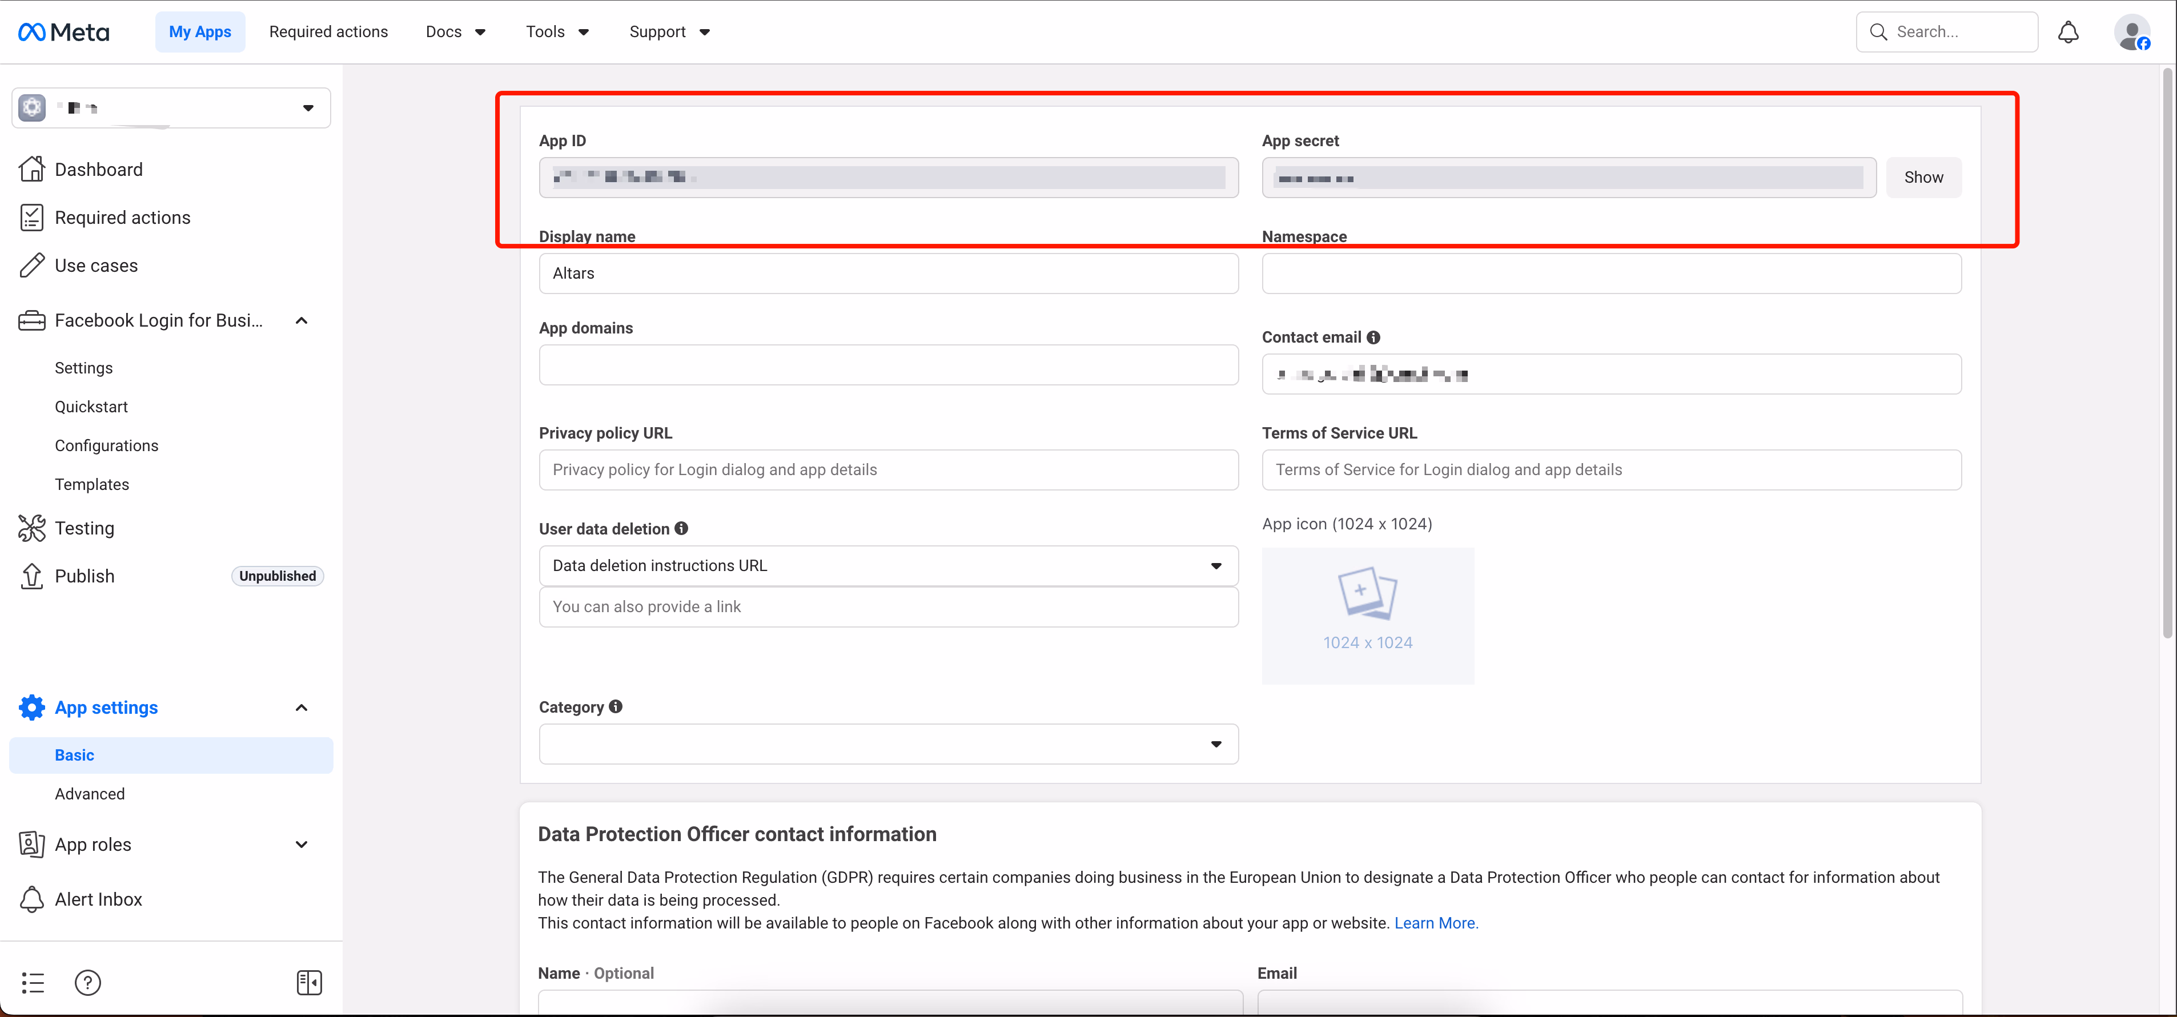Screen dimensions: 2177x1017
Task: Upload an app icon 1024 x 1024
Action: click(x=1367, y=615)
